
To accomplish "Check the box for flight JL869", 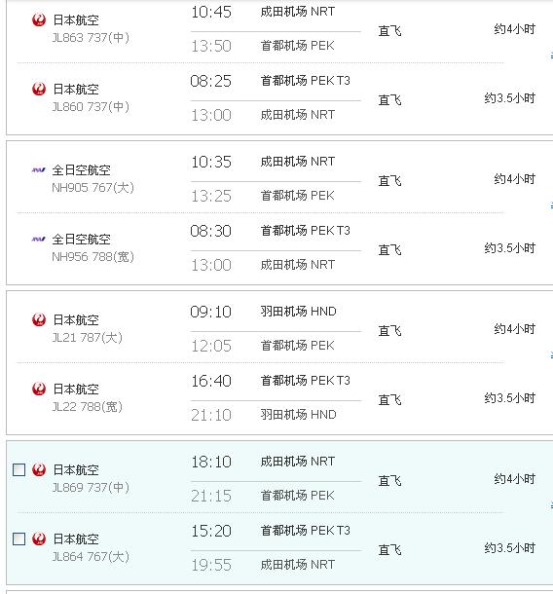I will coord(18,469).
